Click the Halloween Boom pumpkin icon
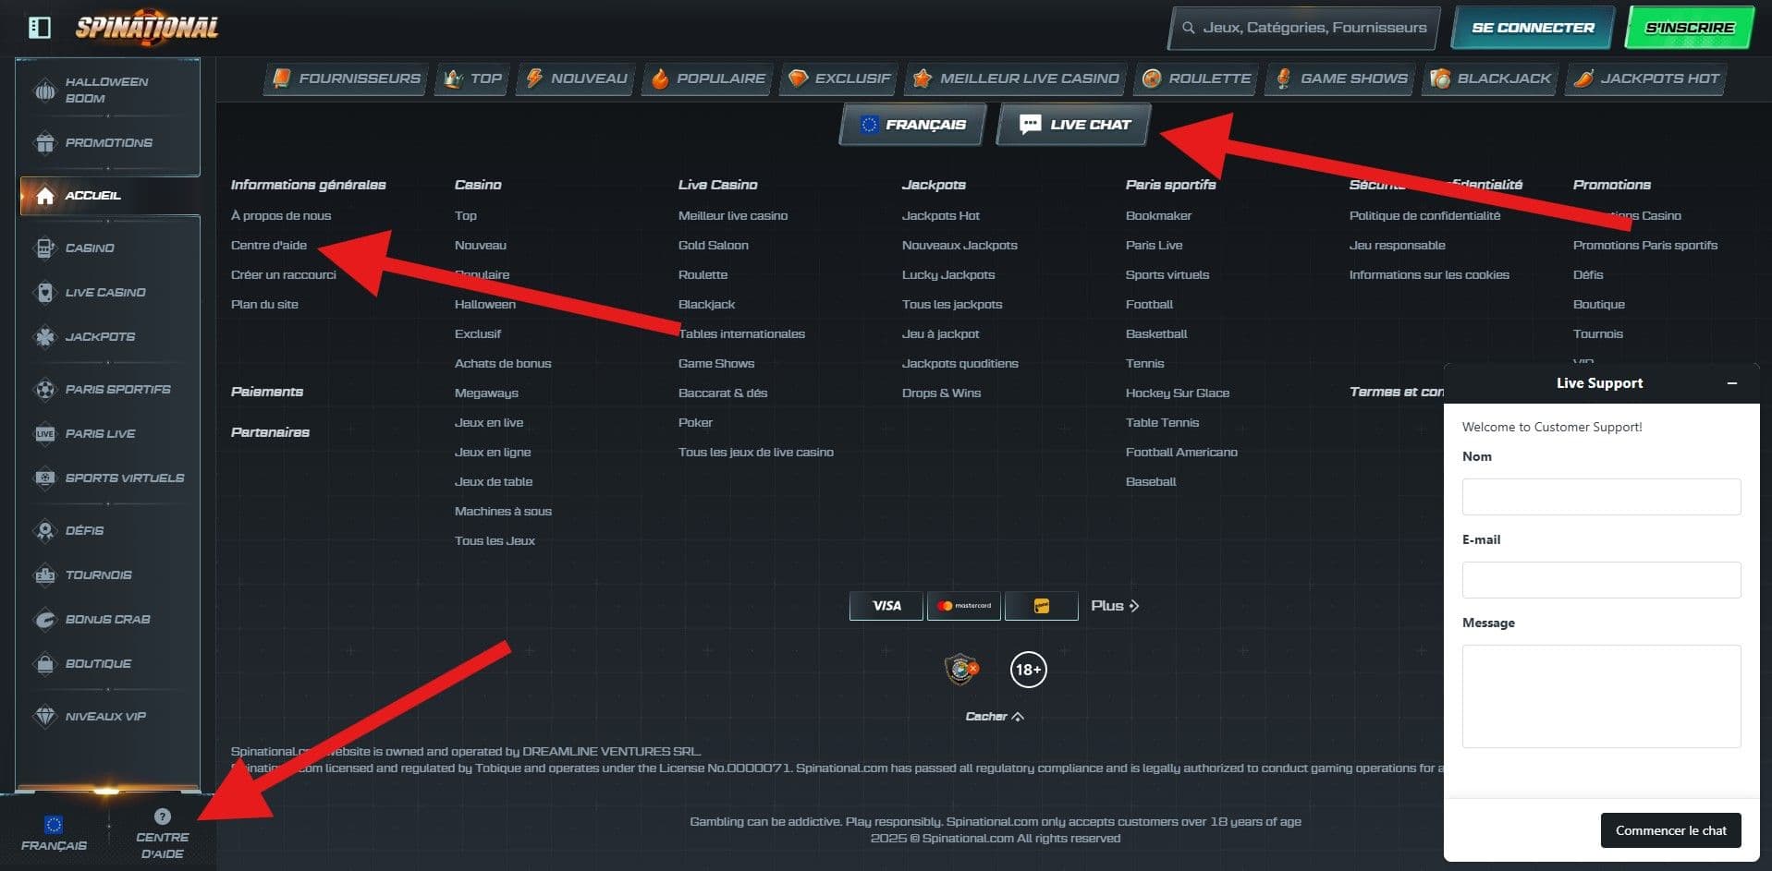This screenshot has height=871, width=1772. 44,91
